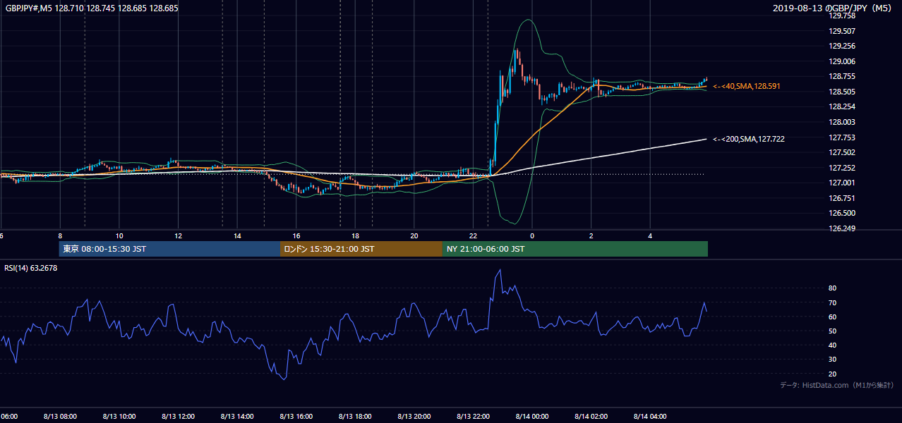Click the 8/14 04:00 bottom time label
This screenshot has width=902, height=423.
tap(649, 416)
